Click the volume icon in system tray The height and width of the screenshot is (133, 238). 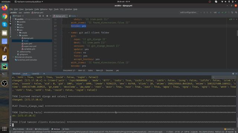[x=226, y=1]
